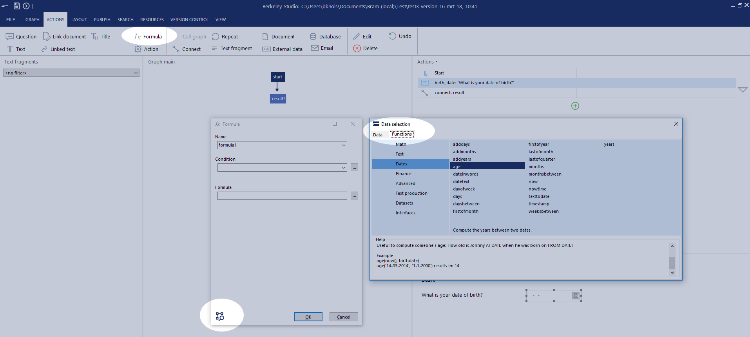Expand the Condition combo box

[344, 167]
